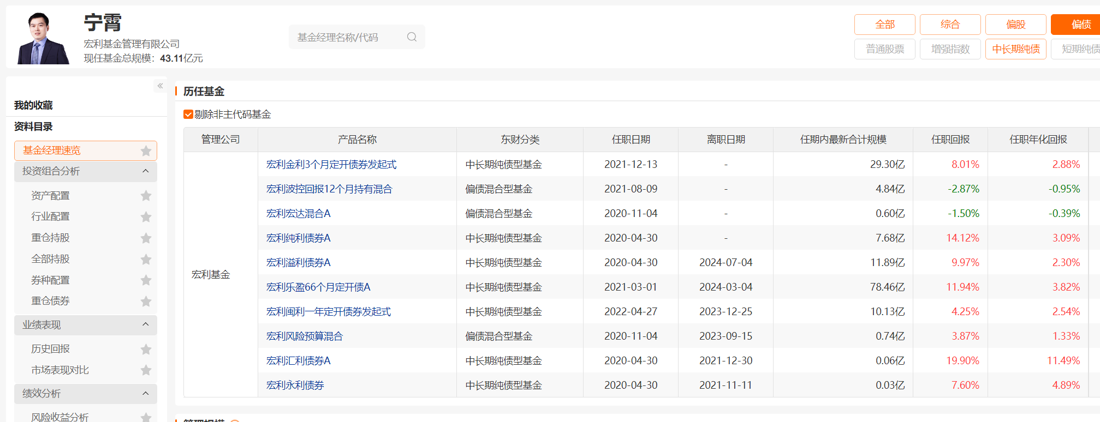Collapse the 绩效分析 section
The height and width of the screenshot is (422, 1100).
[145, 394]
